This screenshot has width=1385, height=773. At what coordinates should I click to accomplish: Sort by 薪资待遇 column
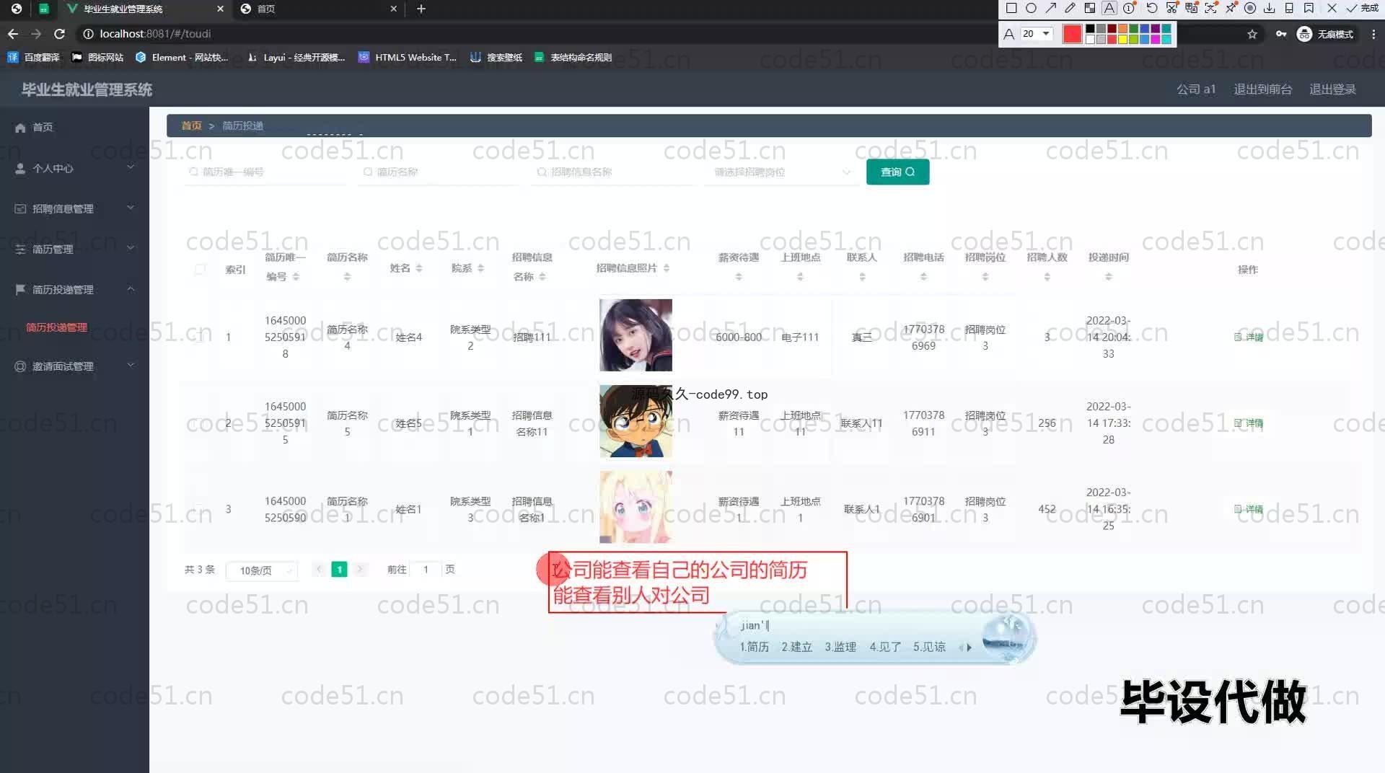[739, 277]
